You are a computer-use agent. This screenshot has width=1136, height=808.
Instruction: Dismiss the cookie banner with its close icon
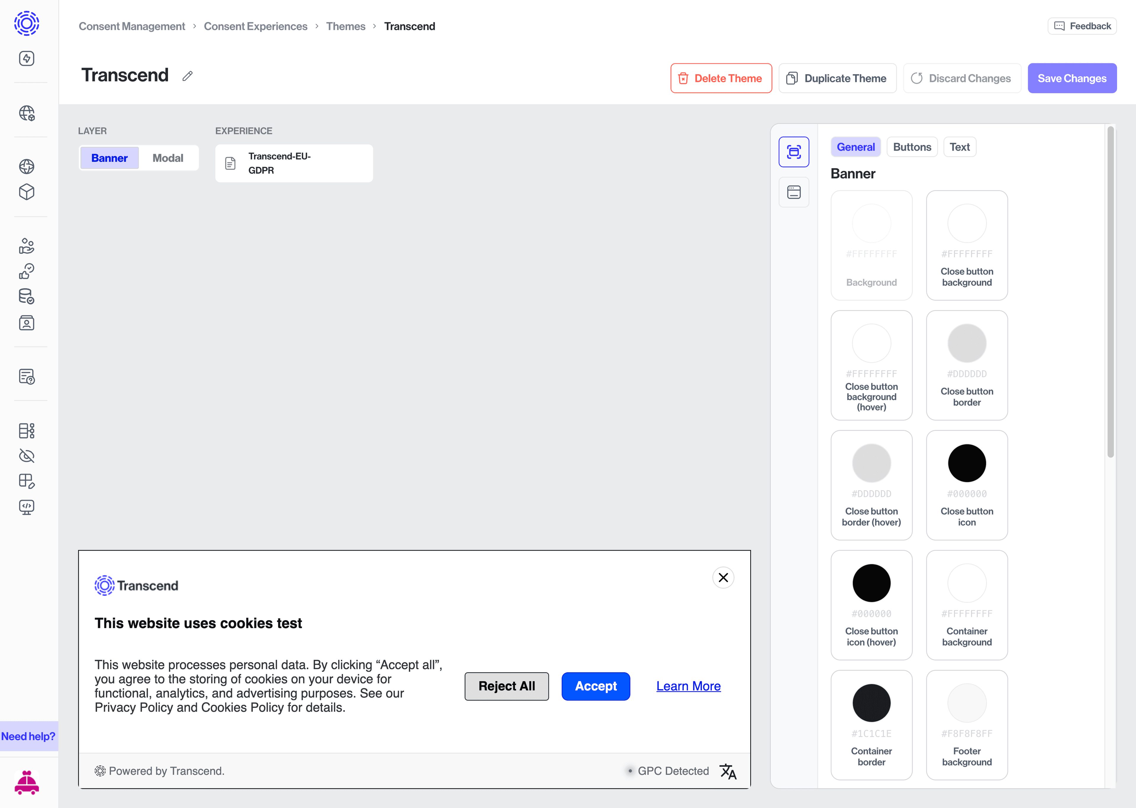[723, 578]
